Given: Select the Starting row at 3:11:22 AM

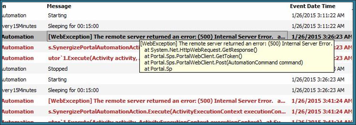Looking at the screenshot, I should point(177,15).
